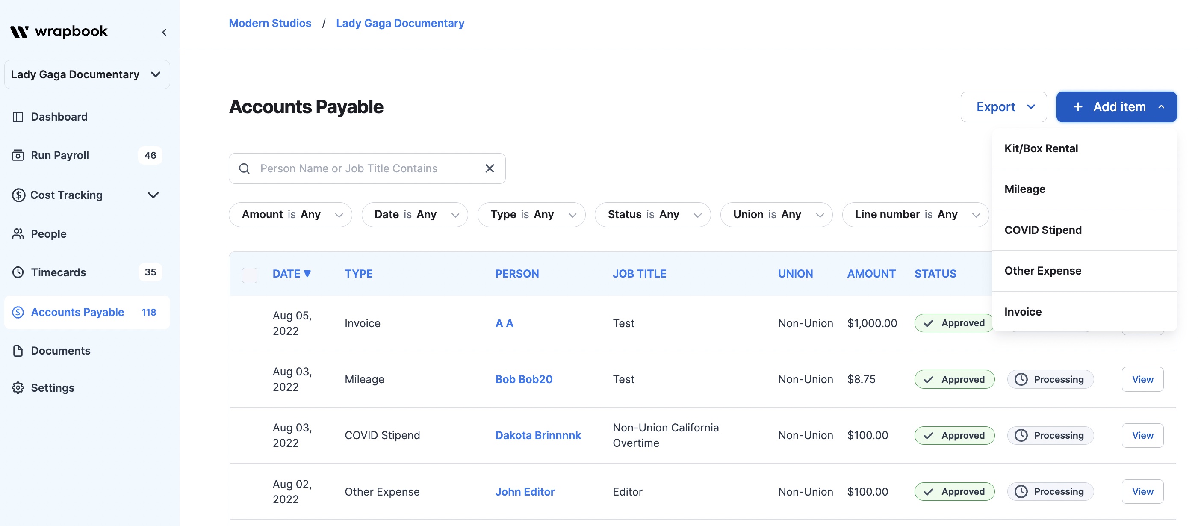
Task: Toggle the select-all checkbox in table header
Action: tap(249, 275)
